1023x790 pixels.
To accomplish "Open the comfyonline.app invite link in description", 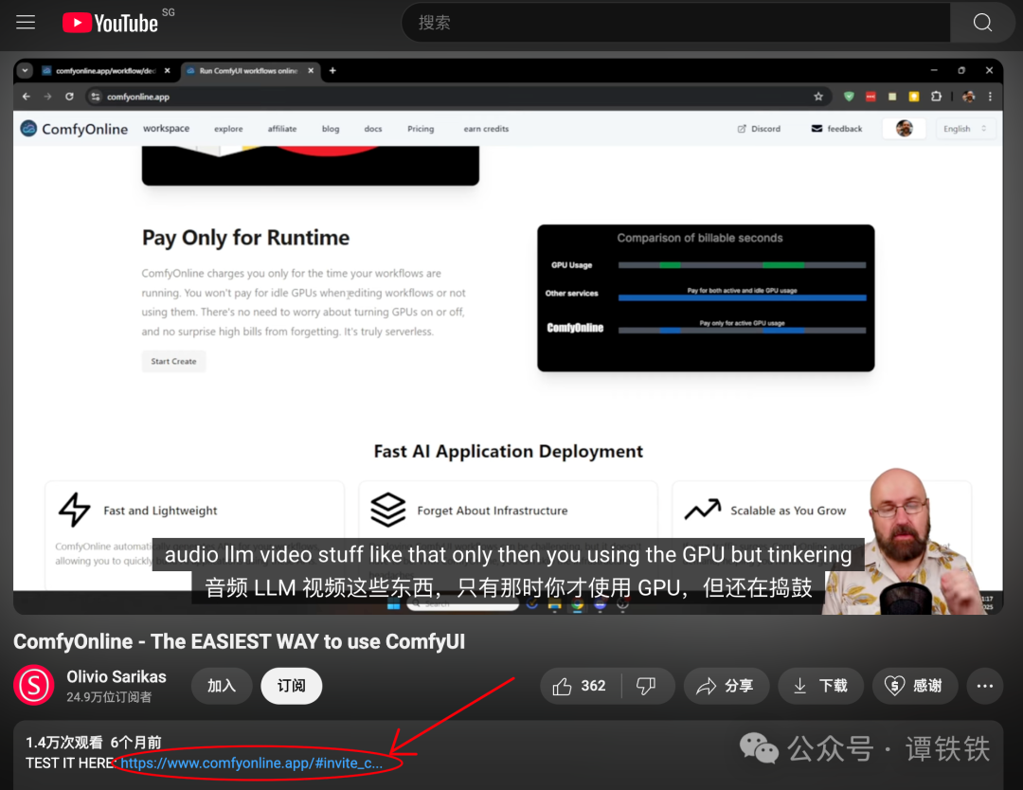I will click(251, 763).
